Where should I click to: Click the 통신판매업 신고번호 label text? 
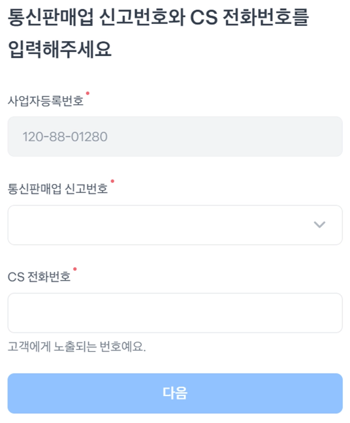click(58, 189)
